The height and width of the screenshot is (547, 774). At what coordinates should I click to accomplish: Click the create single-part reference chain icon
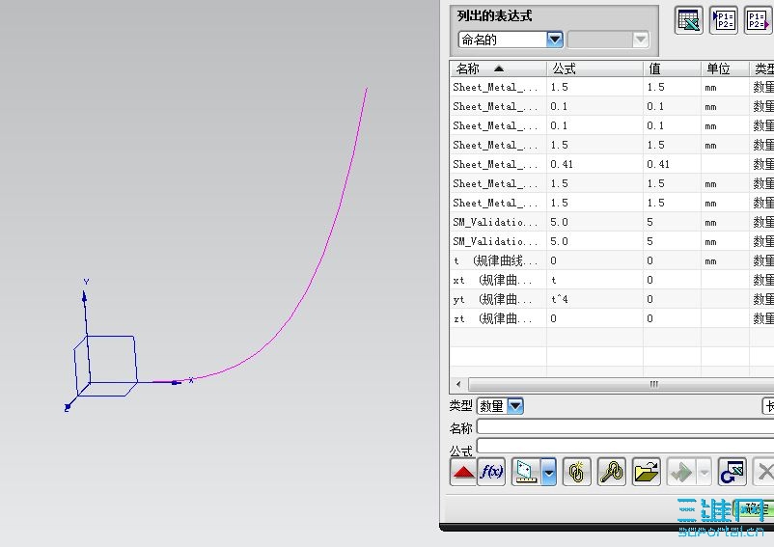point(577,472)
